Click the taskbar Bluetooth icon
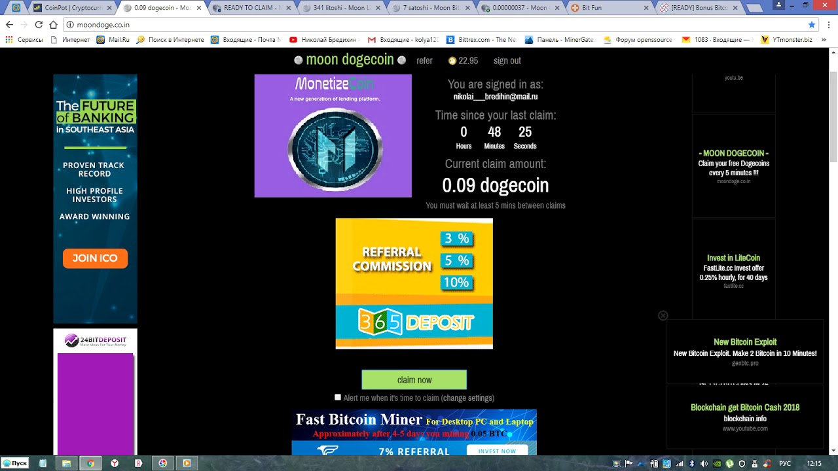 click(x=691, y=464)
